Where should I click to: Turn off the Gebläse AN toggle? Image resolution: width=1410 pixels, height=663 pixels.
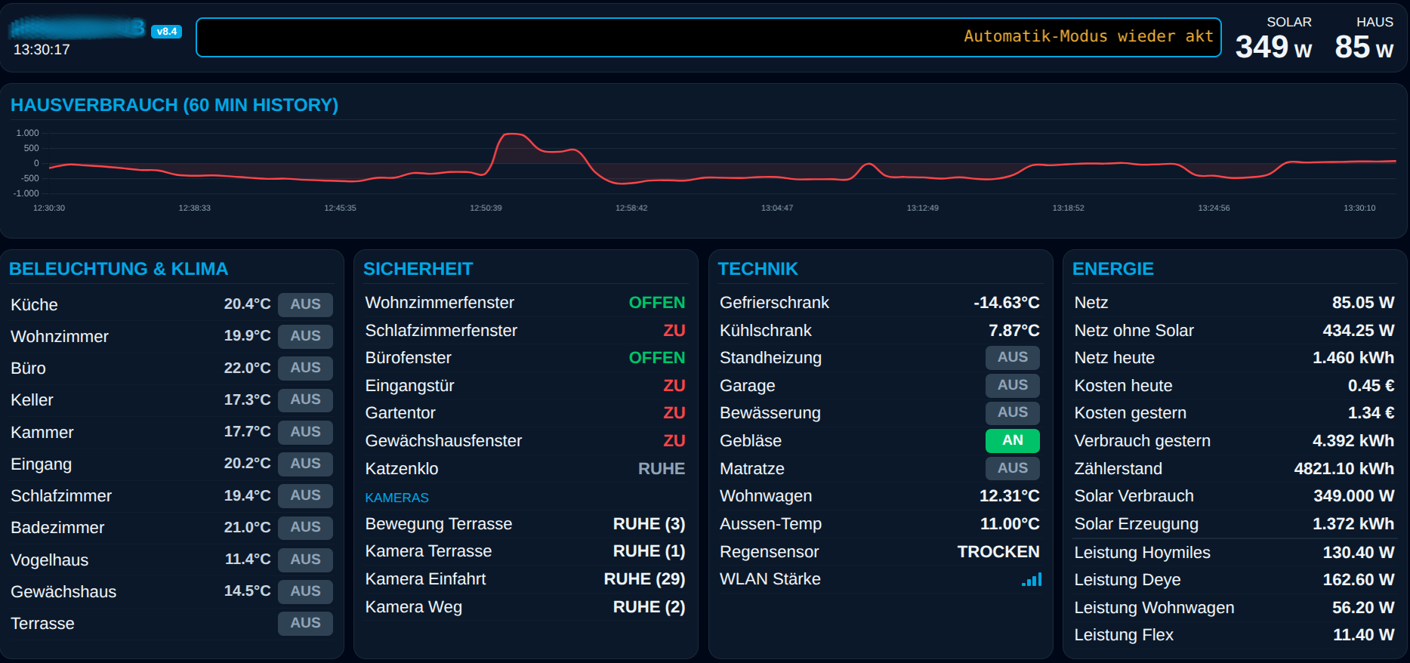(1013, 440)
